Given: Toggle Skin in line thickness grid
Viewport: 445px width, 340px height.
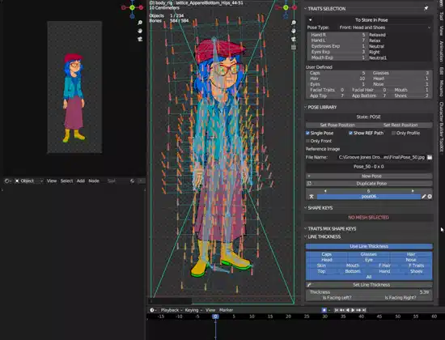Looking at the screenshot, I should (x=321, y=266).
